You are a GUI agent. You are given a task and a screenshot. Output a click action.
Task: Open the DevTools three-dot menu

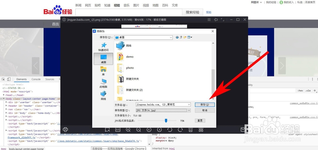pos(312,79)
